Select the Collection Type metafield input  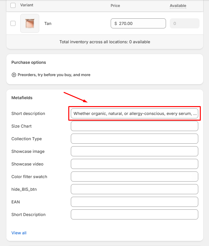click(134, 139)
